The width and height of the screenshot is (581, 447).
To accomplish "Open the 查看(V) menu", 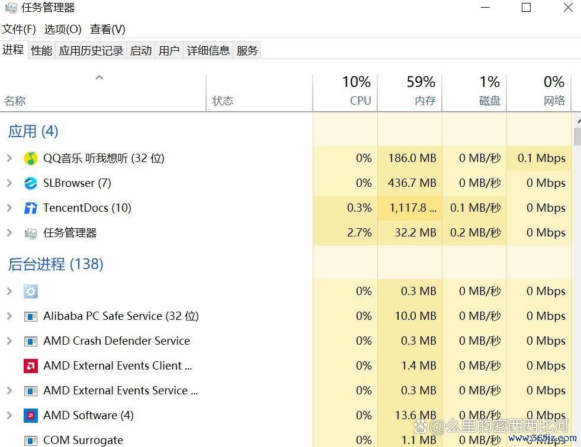I will point(107,29).
